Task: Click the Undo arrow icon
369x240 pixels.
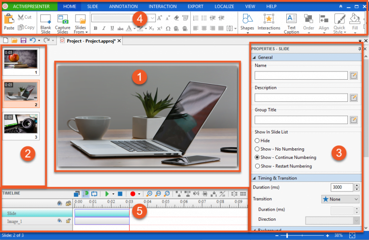Action: (x=33, y=40)
